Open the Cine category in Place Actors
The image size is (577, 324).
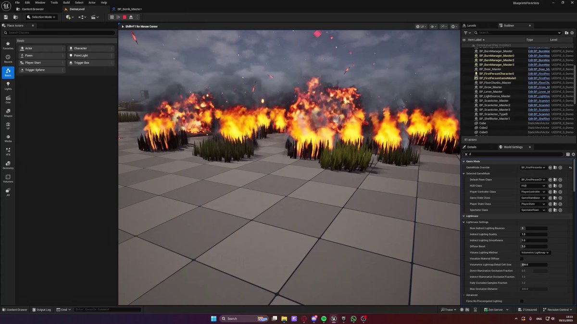coord(8,100)
